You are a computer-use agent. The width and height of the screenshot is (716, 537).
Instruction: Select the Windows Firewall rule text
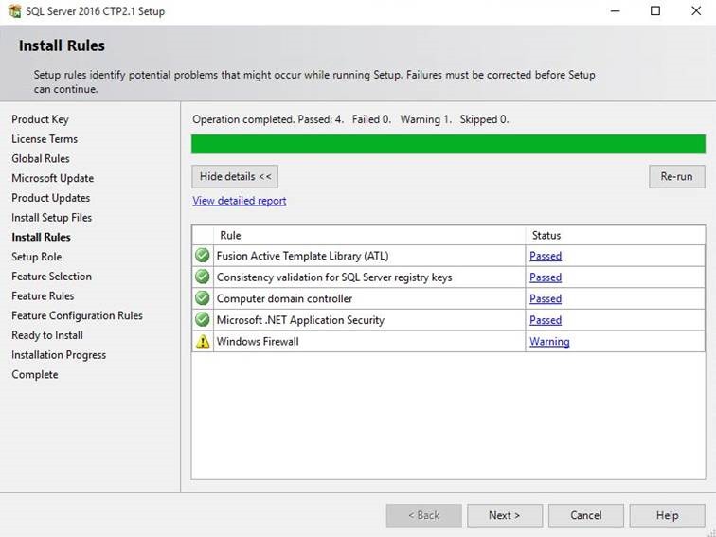coord(258,342)
